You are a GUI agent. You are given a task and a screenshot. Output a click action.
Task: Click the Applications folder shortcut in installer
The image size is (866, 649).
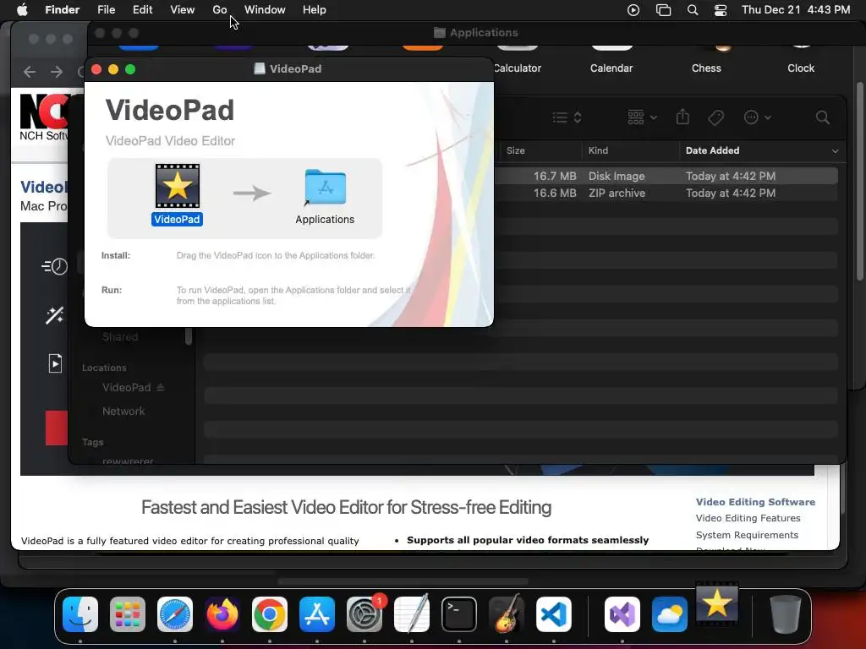click(x=326, y=187)
